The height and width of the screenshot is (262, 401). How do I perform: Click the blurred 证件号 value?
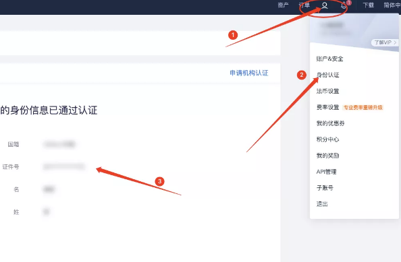tap(64, 166)
